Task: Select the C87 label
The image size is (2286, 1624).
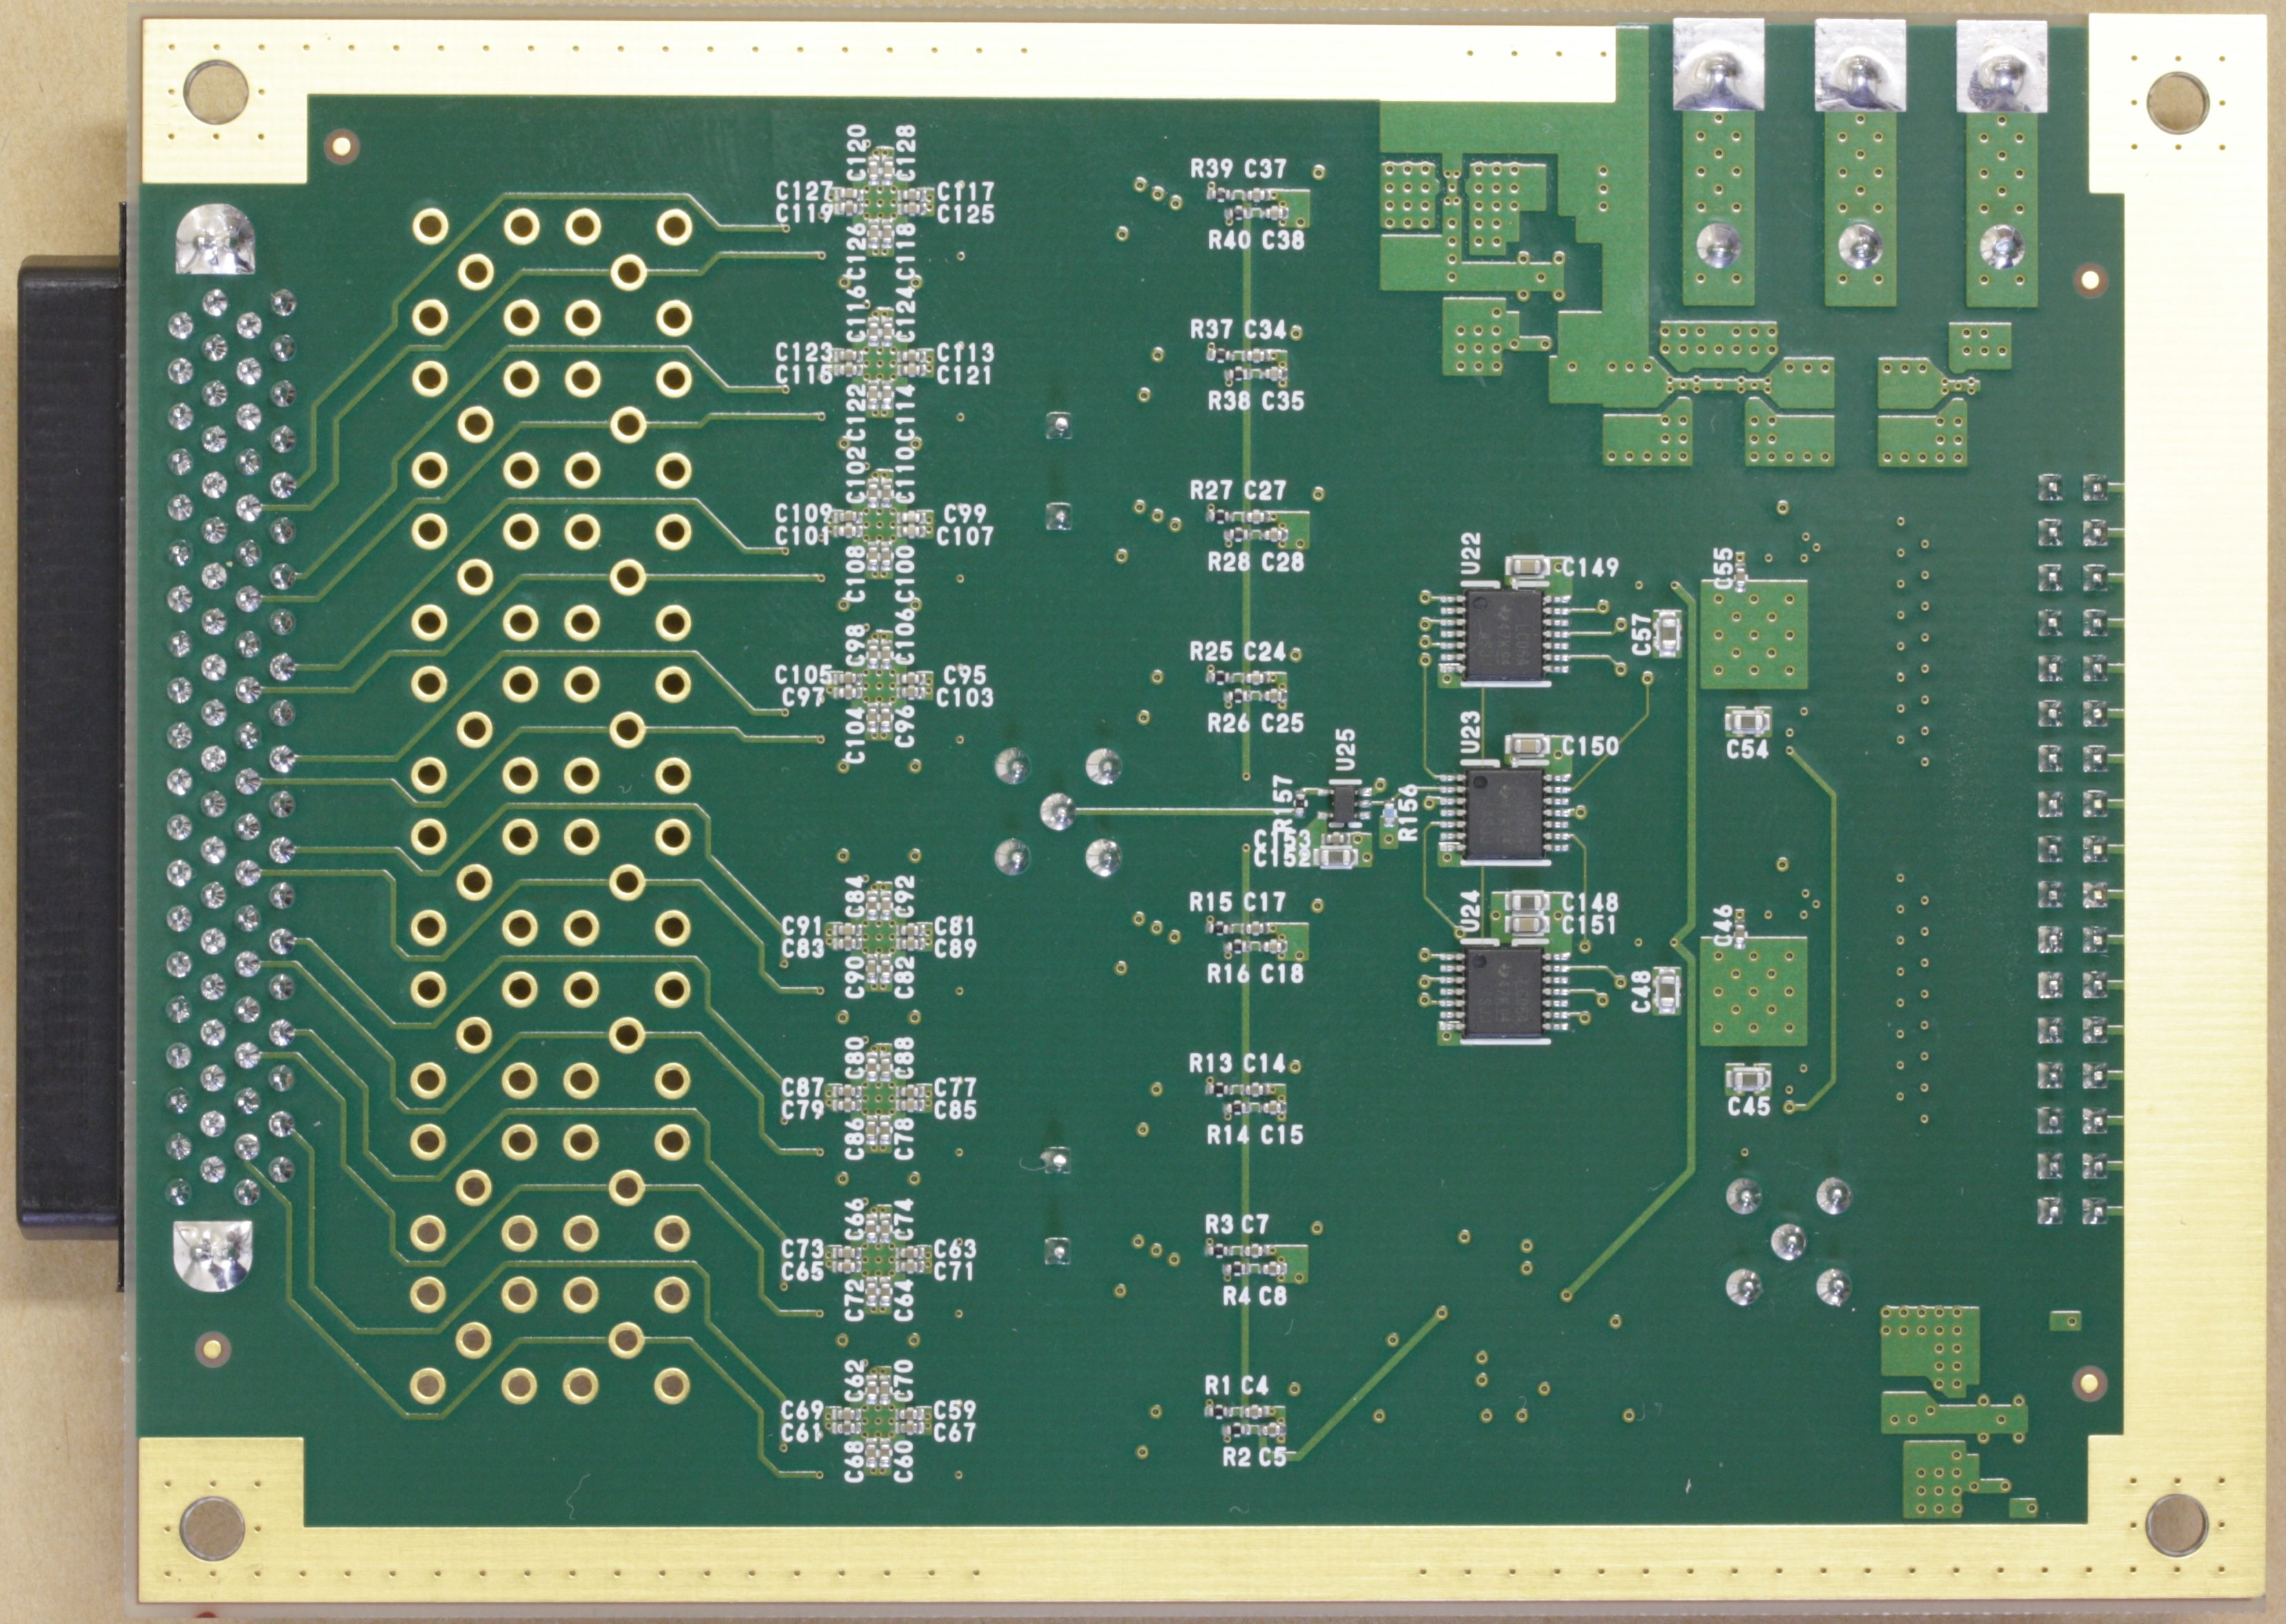Action: [803, 1087]
